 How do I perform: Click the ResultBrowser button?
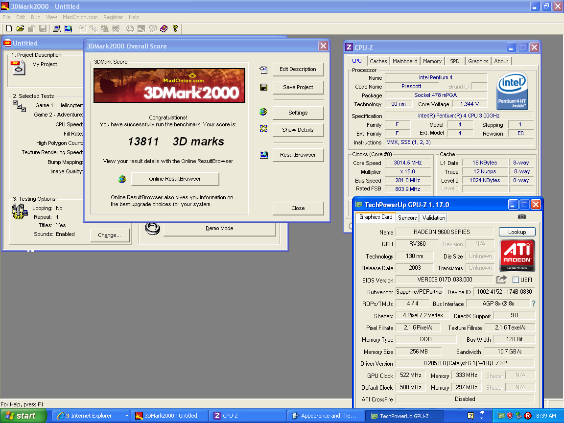(x=298, y=155)
